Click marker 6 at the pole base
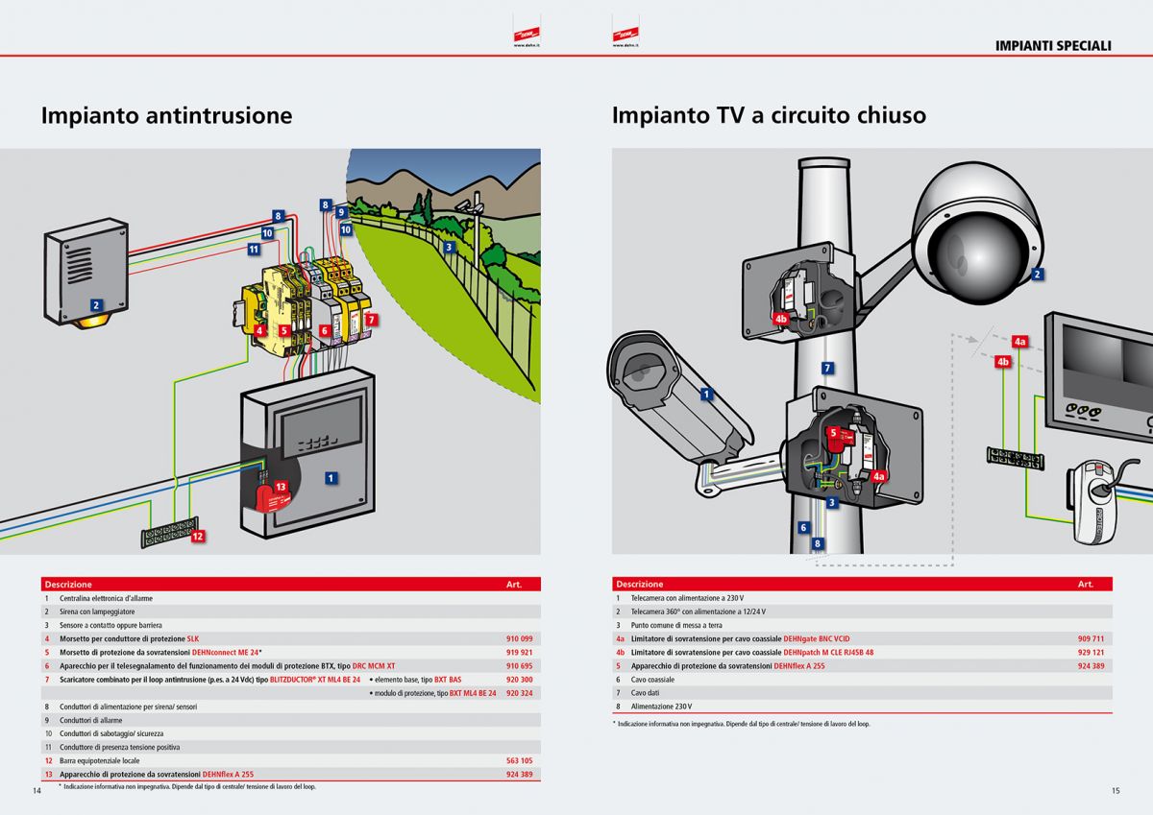This screenshot has height=815, width=1153. 803,527
